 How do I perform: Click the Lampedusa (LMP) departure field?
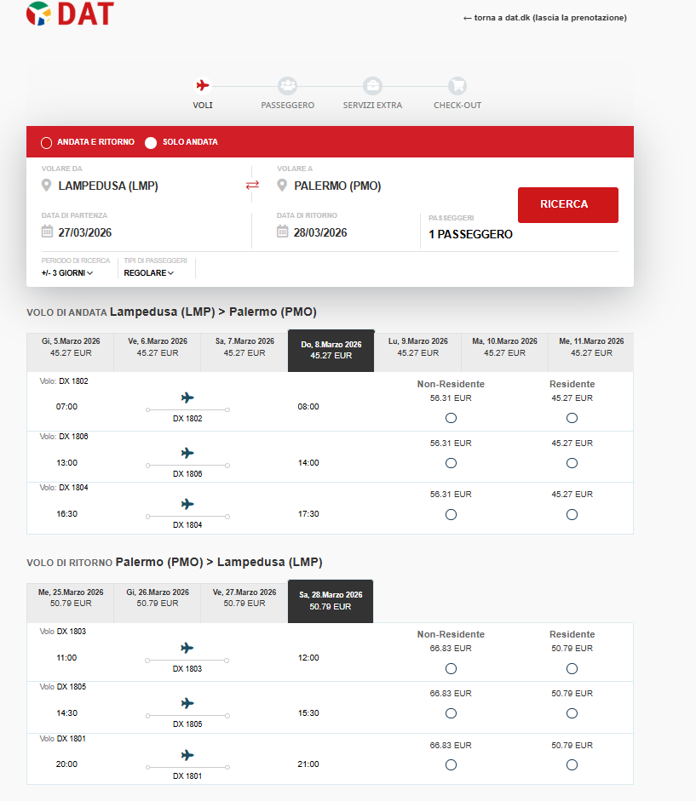(108, 186)
